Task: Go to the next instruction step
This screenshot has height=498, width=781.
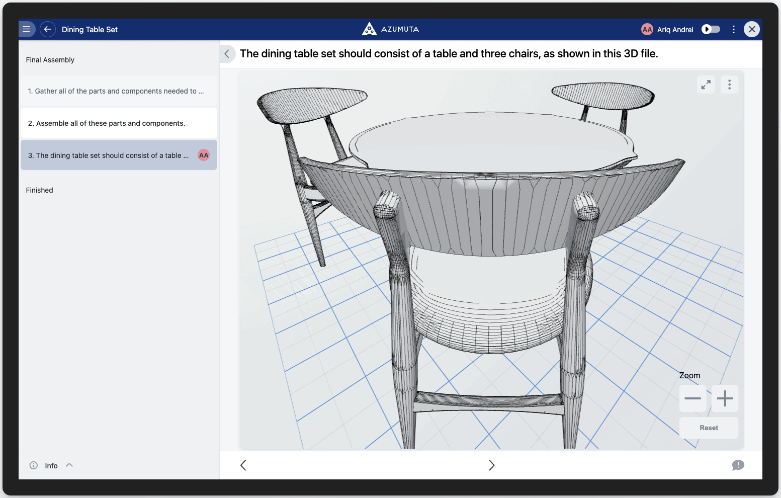Action: [x=491, y=465]
